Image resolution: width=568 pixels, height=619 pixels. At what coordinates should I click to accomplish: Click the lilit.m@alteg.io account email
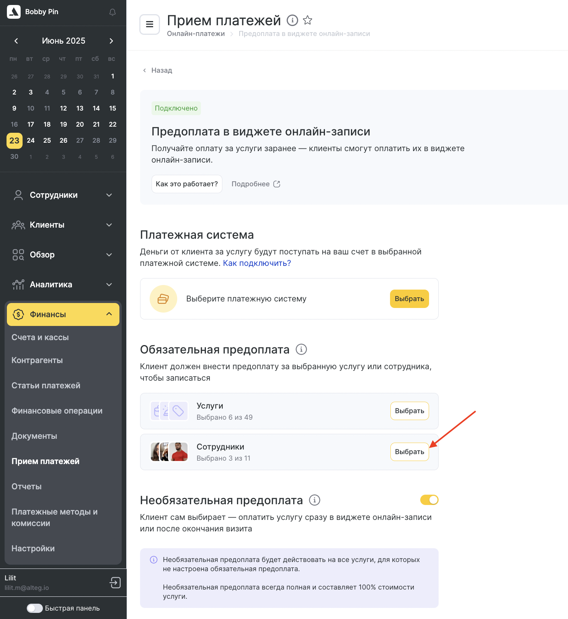click(x=27, y=588)
